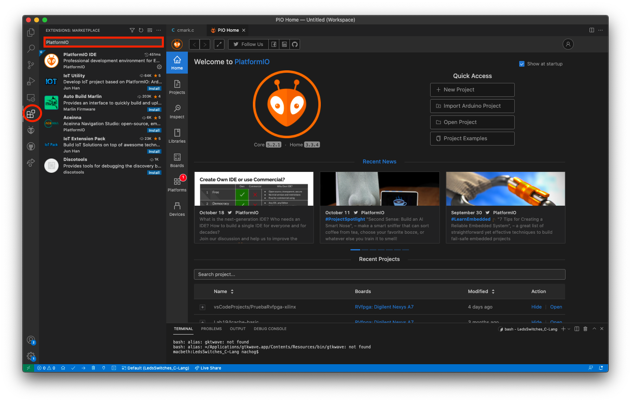Open extensions panel more actions menu
The width and height of the screenshot is (631, 402).
(x=159, y=30)
